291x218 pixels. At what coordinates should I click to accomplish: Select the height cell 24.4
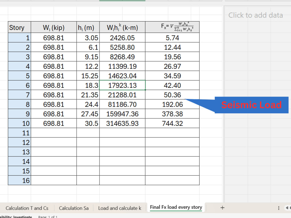pos(88,104)
